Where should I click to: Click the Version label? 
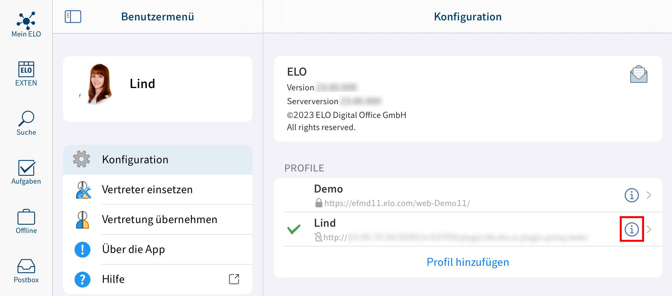coord(300,88)
